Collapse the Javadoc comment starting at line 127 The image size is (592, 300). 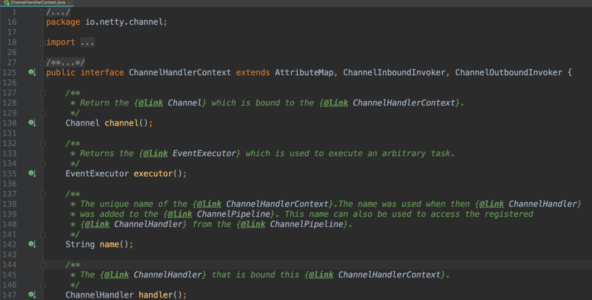[x=43, y=93]
